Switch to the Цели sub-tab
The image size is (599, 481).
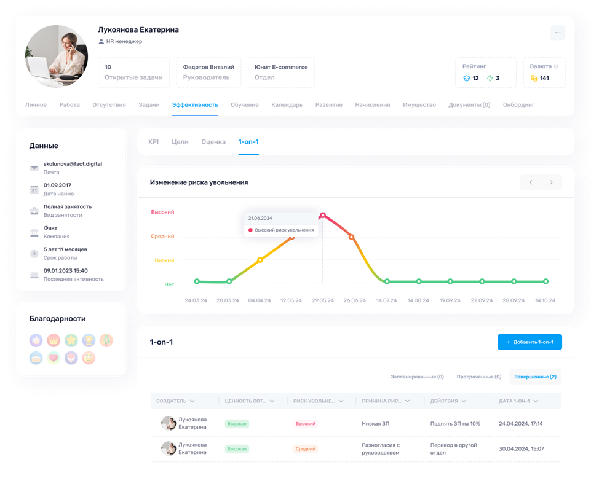180,142
